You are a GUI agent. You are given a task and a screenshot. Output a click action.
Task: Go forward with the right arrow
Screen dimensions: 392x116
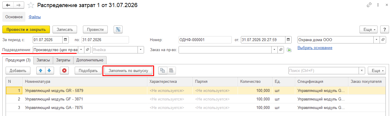point(19,5)
